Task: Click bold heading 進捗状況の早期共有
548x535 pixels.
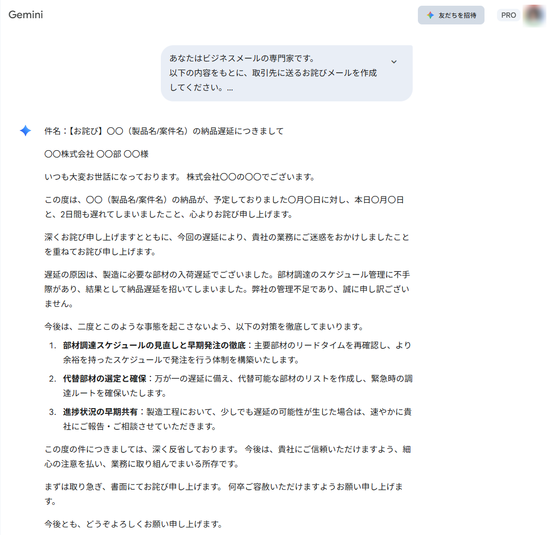Action: tap(100, 412)
